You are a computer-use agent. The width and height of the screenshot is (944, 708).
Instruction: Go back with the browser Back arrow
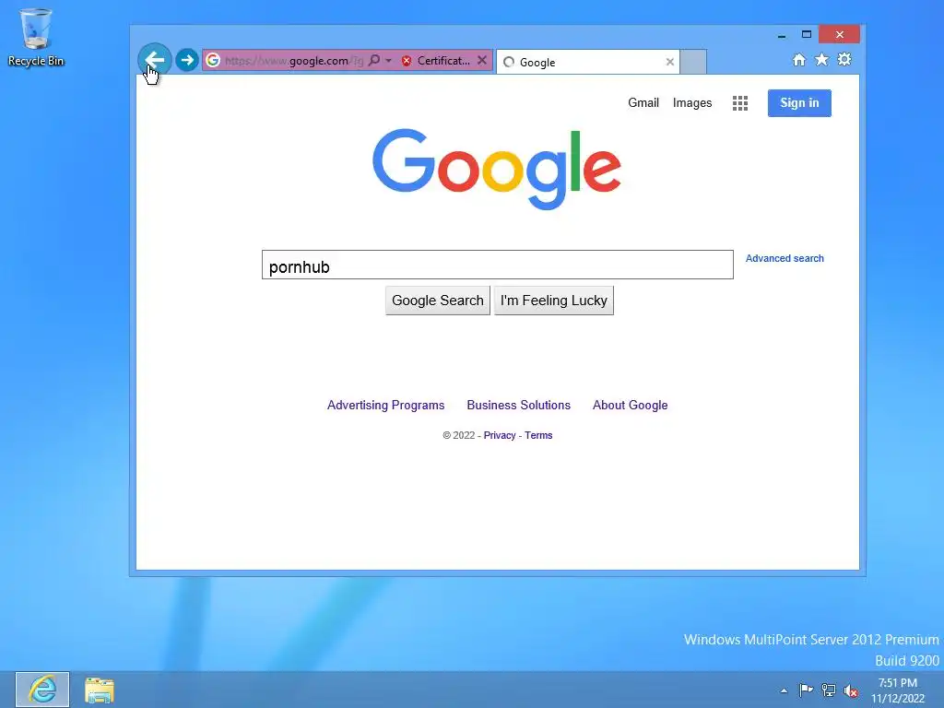pos(155,60)
